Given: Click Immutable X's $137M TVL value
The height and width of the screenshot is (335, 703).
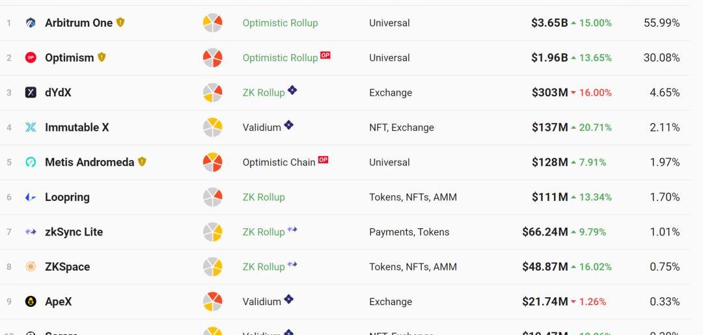Looking at the screenshot, I should (x=549, y=127).
